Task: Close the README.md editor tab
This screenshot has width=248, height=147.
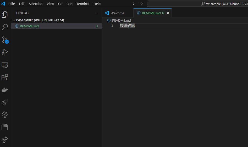Action: pyautogui.click(x=168, y=13)
